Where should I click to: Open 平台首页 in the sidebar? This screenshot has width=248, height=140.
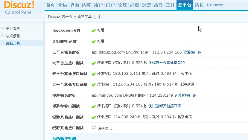(x=13, y=29)
